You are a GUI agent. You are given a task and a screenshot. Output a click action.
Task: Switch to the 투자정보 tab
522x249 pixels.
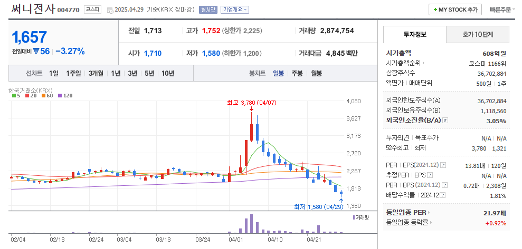(415, 35)
